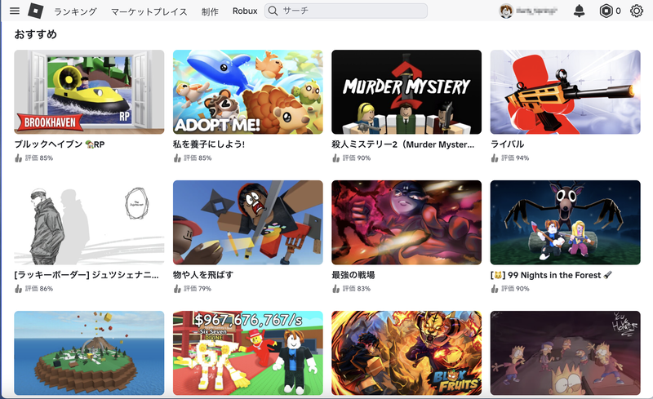Open 制作 page
The width and height of the screenshot is (653, 399).
coord(210,11)
